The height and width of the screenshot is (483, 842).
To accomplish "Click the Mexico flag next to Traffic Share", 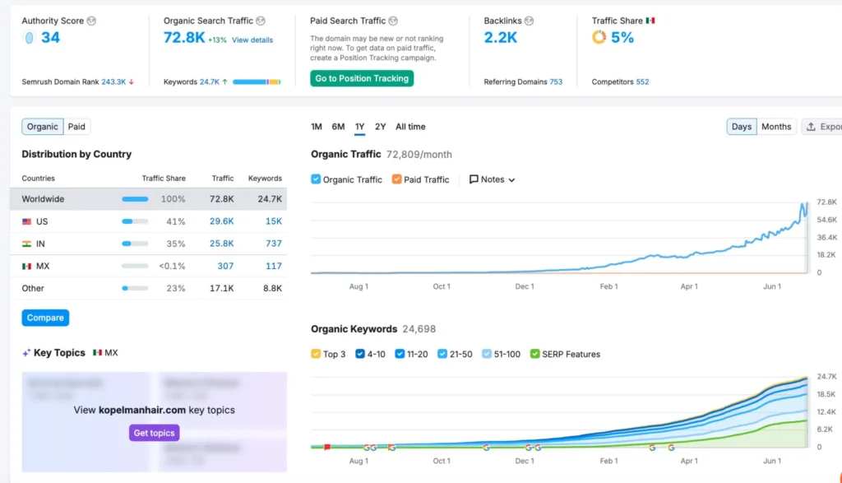I will (x=650, y=21).
